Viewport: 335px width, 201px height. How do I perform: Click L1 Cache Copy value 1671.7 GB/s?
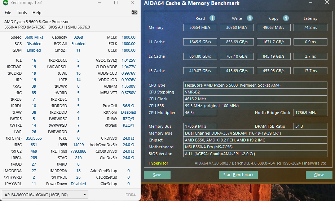[273, 42]
